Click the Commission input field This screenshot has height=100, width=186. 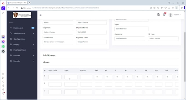(x=58, y=42)
